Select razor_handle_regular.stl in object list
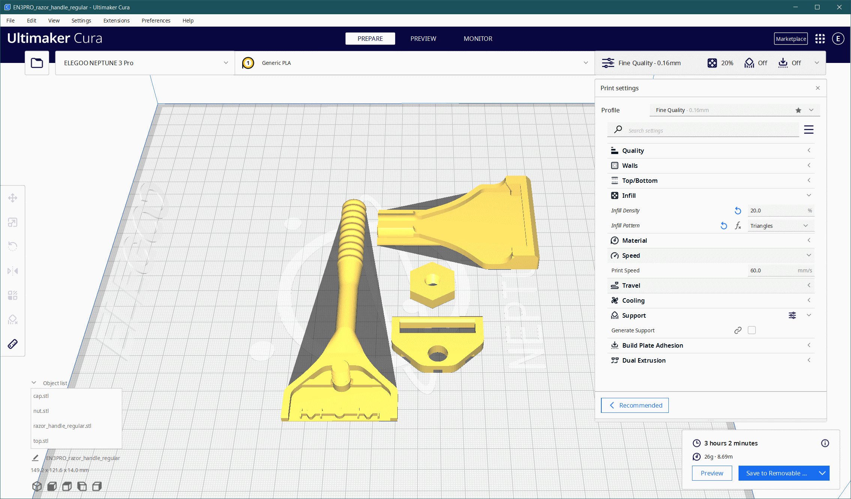 pyautogui.click(x=76, y=426)
